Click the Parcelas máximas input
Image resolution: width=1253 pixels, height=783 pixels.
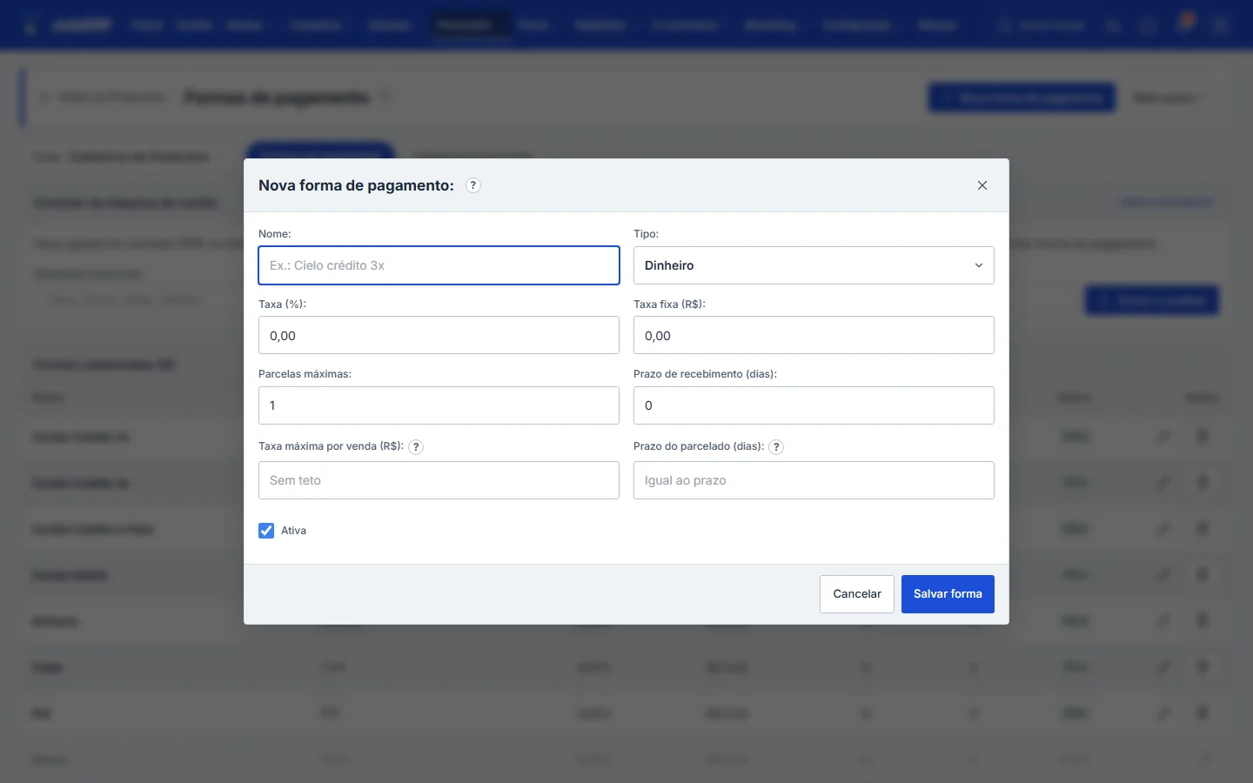[x=439, y=405]
